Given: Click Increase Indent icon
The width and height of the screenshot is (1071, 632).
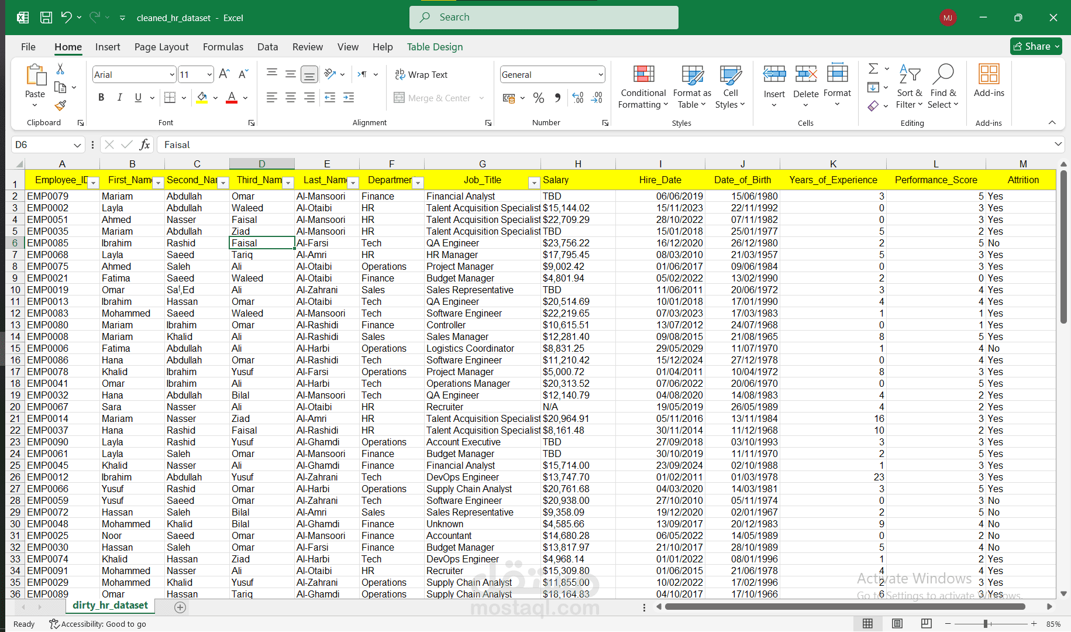Looking at the screenshot, I should pos(349,98).
